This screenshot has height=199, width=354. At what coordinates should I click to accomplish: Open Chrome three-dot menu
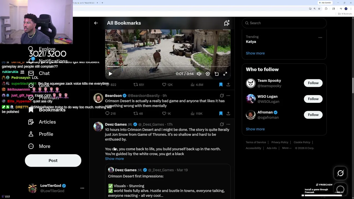tap(351, 9)
